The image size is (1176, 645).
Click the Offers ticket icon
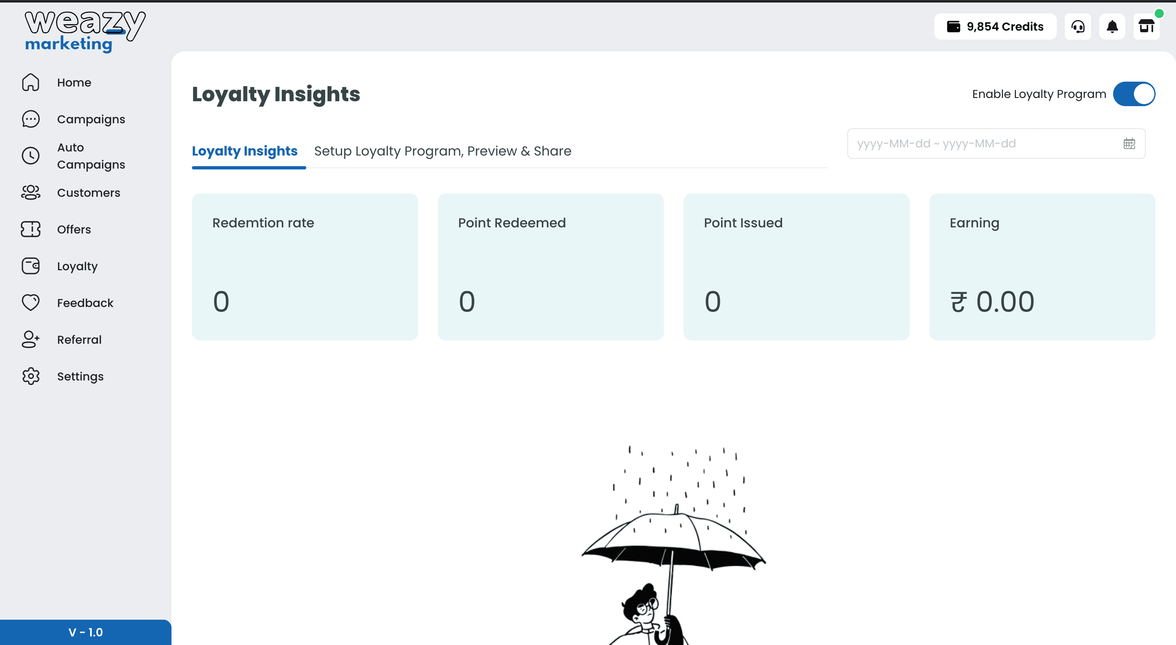(x=31, y=229)
